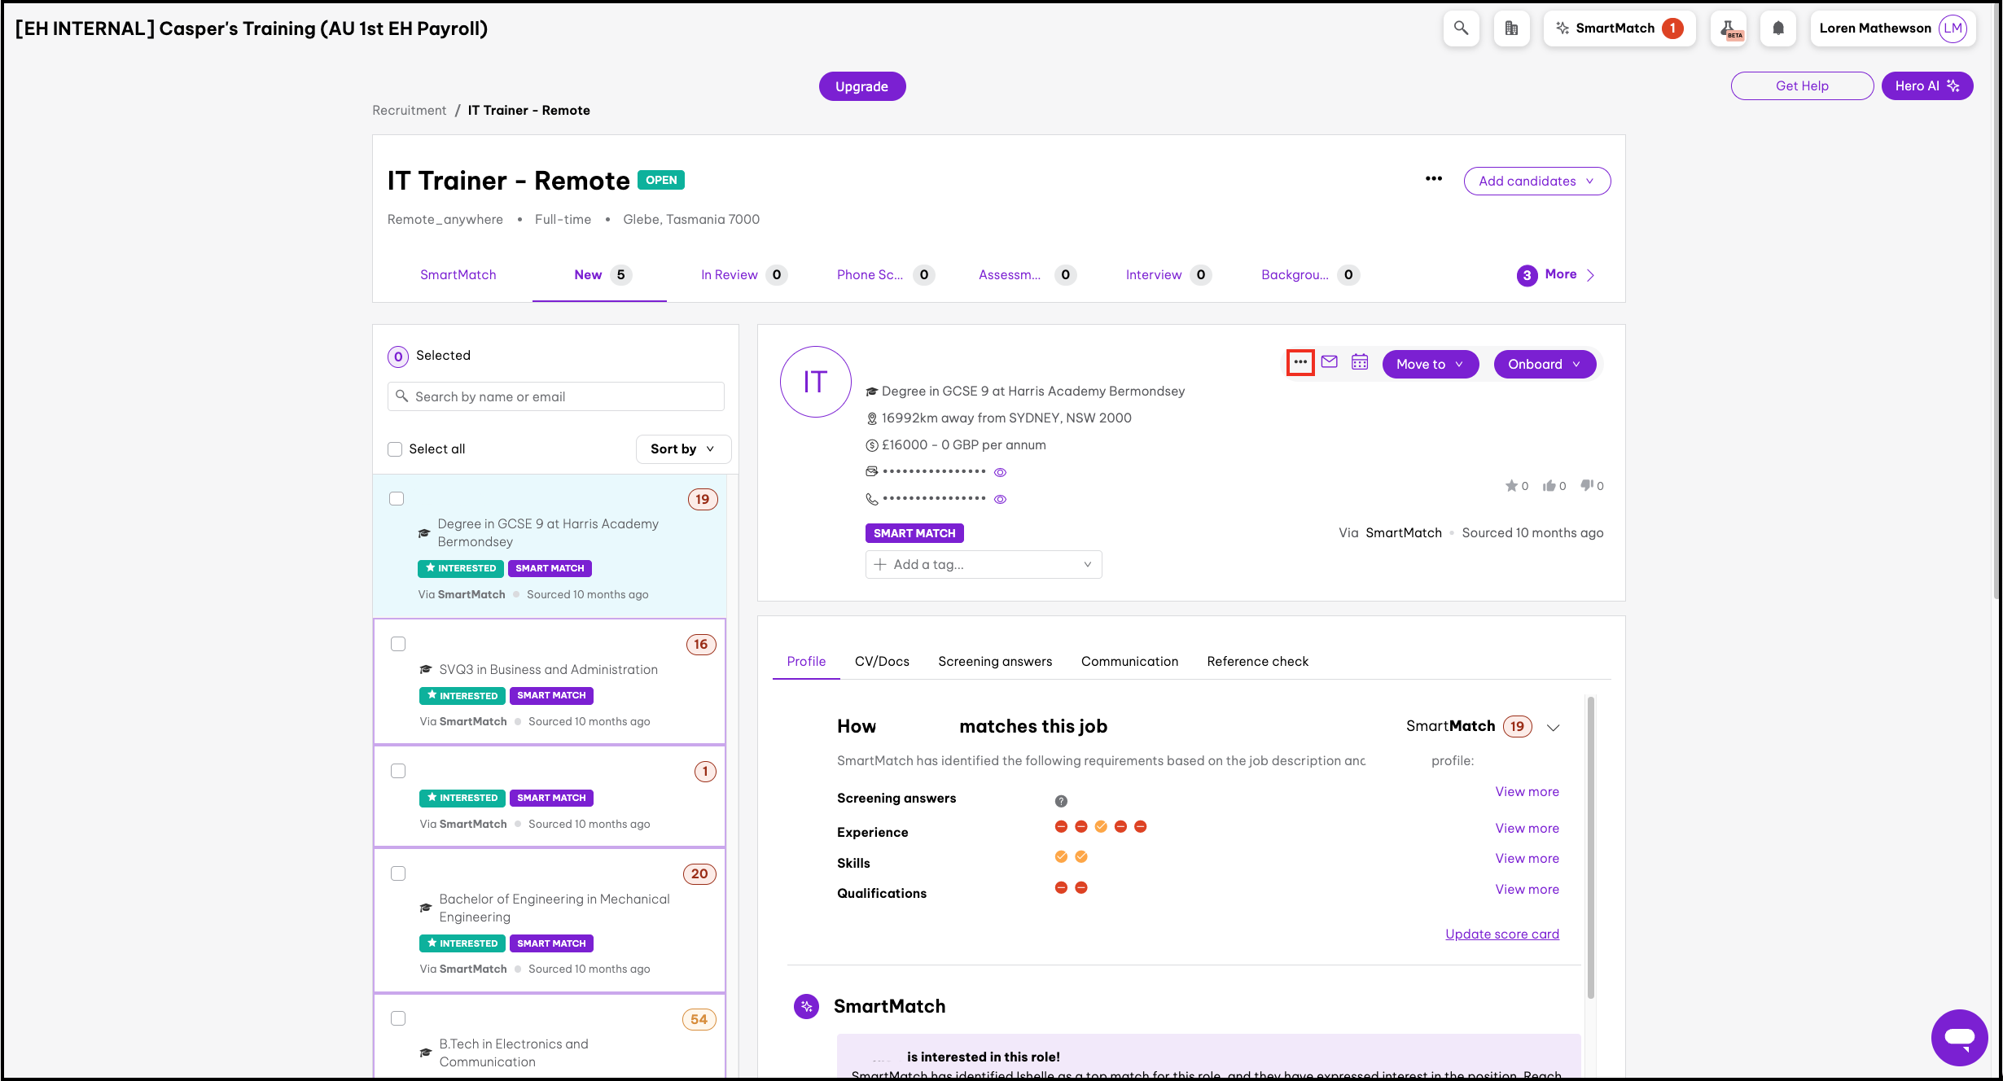The image size is (2003, 1081).
Task: Open the In Review stage tab
Action: (x=730, y=275)
